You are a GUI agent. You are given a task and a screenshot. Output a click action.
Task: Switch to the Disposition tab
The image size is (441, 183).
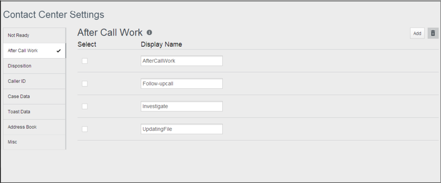click(x=34, y=66)
